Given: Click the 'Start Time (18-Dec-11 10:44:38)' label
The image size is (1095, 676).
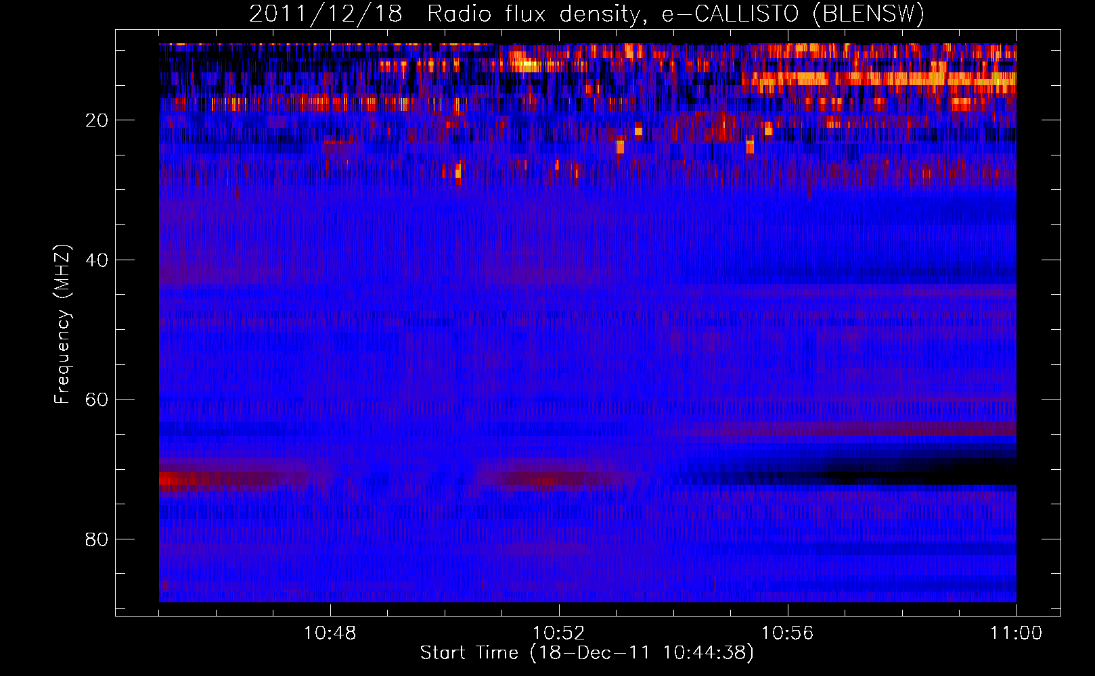Looking at the screenshot, I should coord(587,653).
